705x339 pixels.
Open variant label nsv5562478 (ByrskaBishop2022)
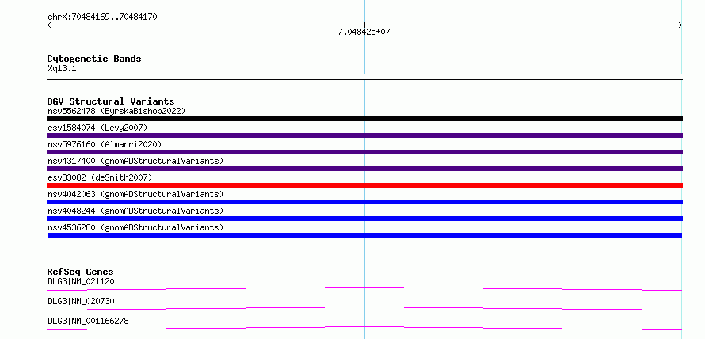tap(116, 111)
